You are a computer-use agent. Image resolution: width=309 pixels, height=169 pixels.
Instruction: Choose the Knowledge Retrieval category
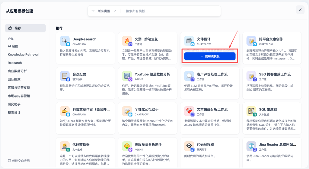click(23, 55)
